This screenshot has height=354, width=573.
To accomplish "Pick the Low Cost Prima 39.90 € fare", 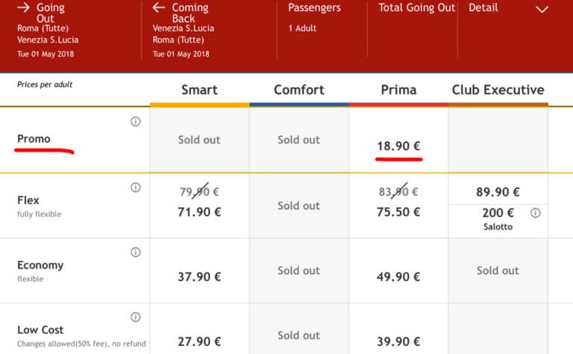I will (398, 341).
